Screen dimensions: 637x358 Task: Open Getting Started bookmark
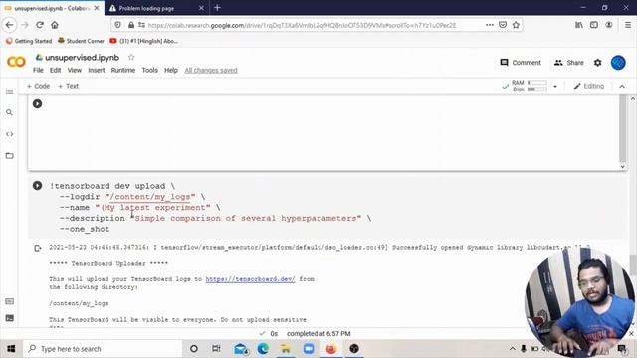click(29, 41)
